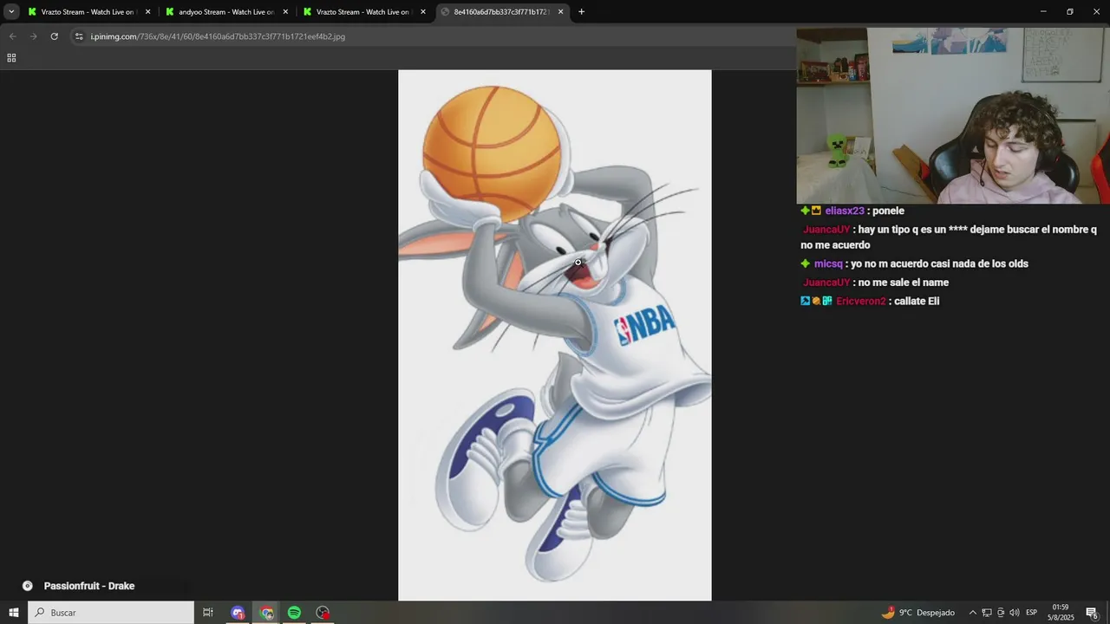Show hidden system tray icons
Screen dimensions: 1110x624
tap(972, 613)
